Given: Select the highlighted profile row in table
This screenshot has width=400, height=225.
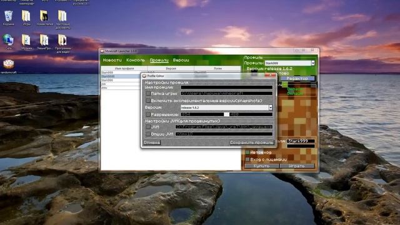Looking at the screenshot, I should pos(121,76).
